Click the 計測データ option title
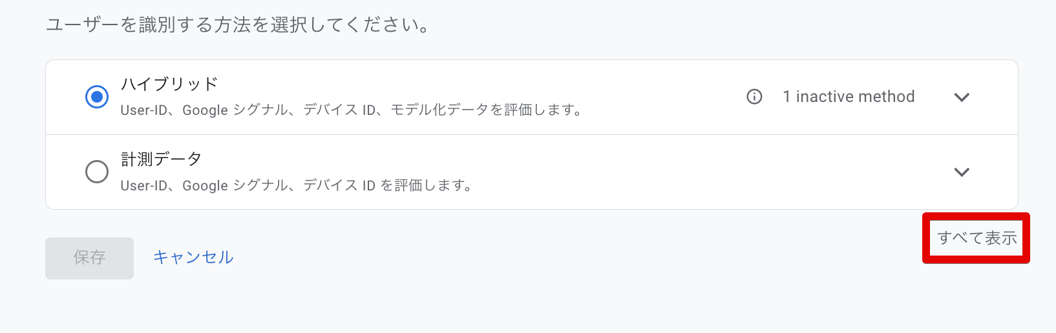Viewport: 1056px width, 333px height. tap(161, 159)
